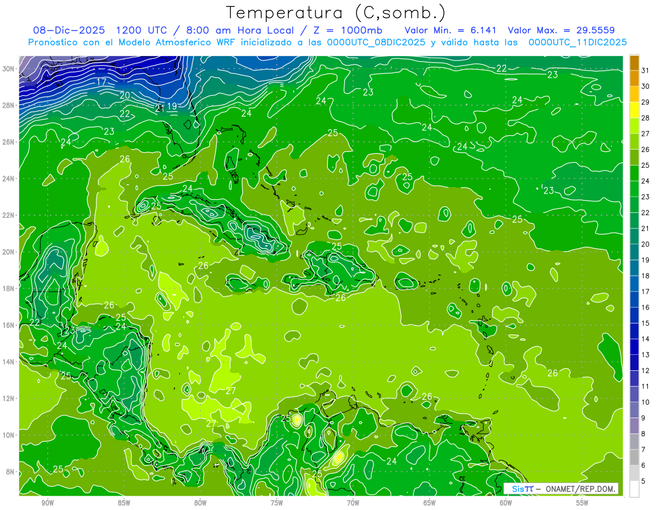Click the '0000UTC_08DIC2025' initialization time text
This screenshot has width=660, height=510.
[x=376, y=42]
